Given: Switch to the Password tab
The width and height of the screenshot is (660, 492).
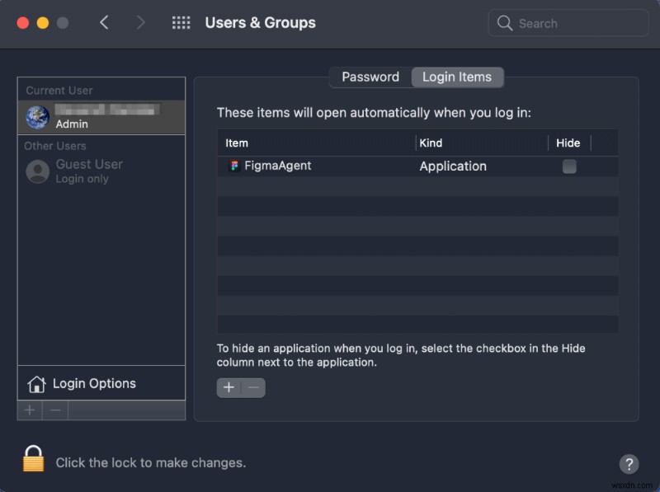Looking at the screenshot, I should point(370,77).
